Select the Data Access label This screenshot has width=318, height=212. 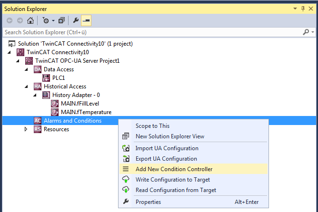click(x=59, y=69)
